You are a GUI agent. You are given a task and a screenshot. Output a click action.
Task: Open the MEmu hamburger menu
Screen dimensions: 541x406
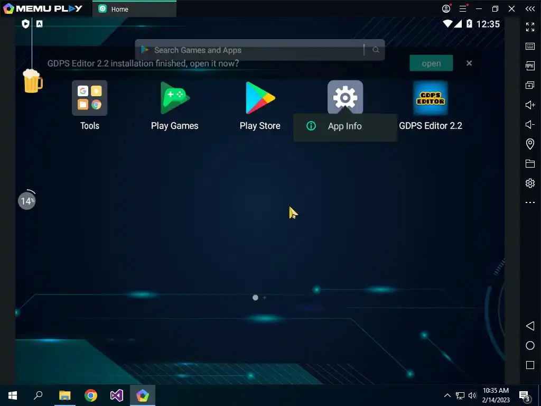[x=463, y=8]
